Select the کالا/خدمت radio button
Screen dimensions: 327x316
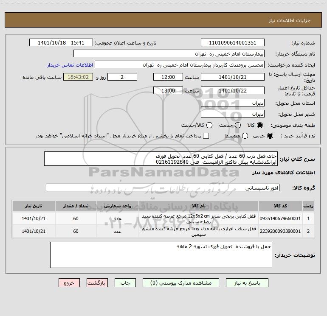[209, 125]
